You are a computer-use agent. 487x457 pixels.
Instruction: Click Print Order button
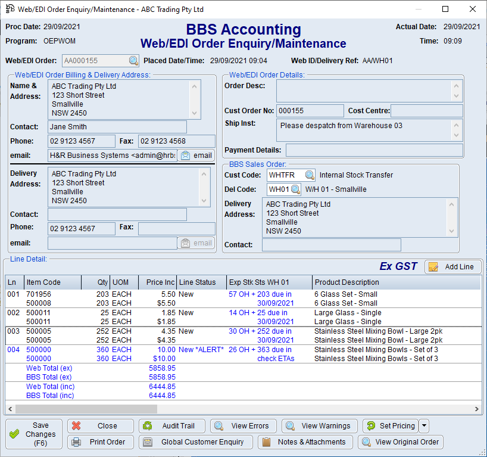(x=101, y=442)
